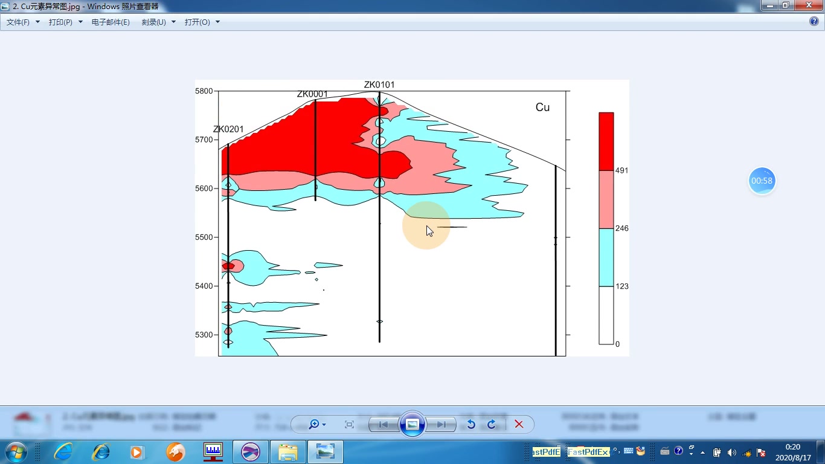Expand the 文件(F) dropdown arrow
The height and width of the screenshot is (464, 825).
pos(37,22)
